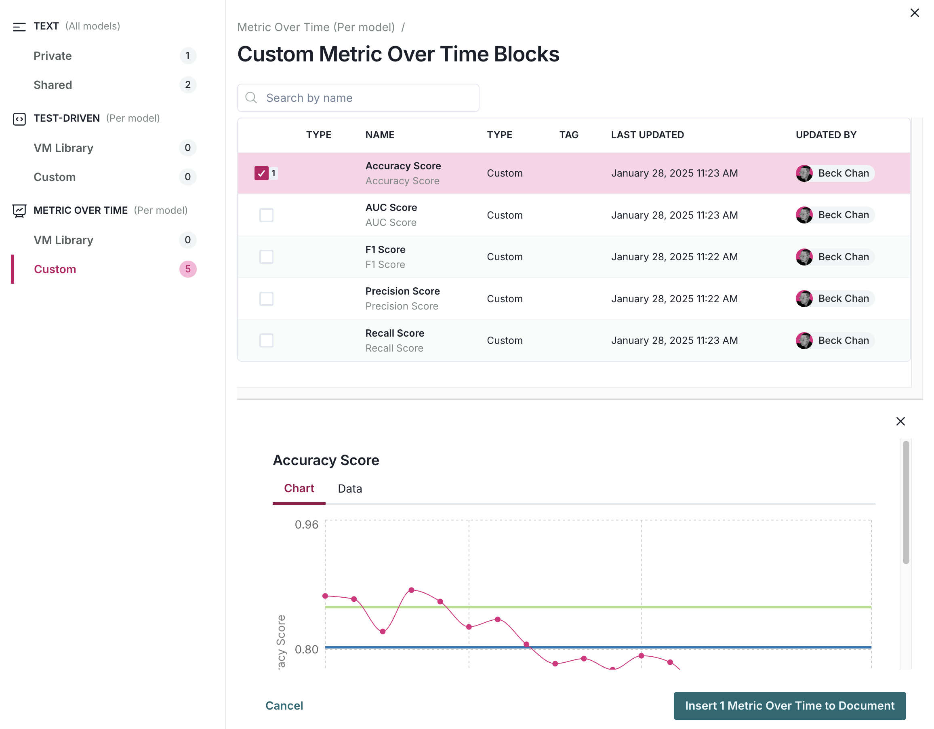Click Beck Chan's avatar on the Recall Score row

(806, 340)
